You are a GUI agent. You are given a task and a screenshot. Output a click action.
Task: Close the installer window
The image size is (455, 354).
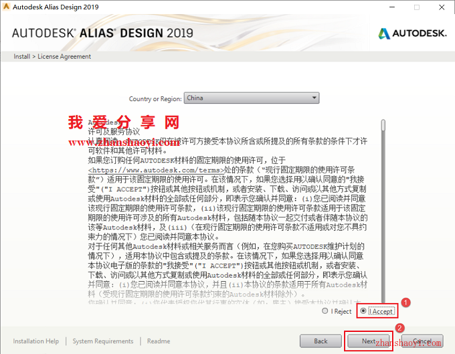tap(442, 7)
